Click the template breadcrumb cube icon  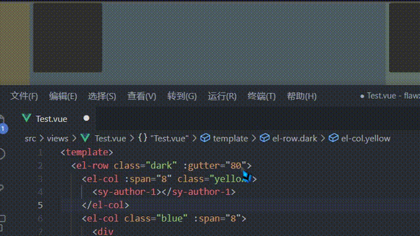pyautogui.click(x=205, y=138)
